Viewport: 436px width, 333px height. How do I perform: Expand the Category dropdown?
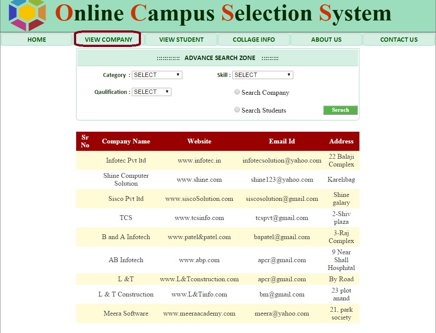[x=157, y=75]
